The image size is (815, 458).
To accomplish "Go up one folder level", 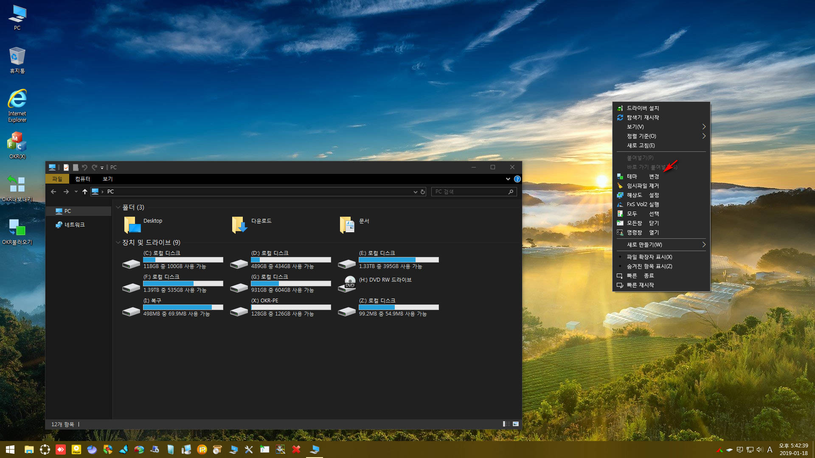I will 85,192.
